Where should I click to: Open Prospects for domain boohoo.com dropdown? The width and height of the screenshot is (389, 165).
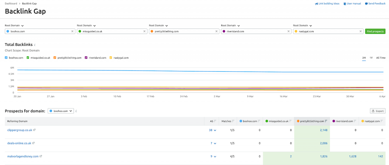[x=61, y=111]
